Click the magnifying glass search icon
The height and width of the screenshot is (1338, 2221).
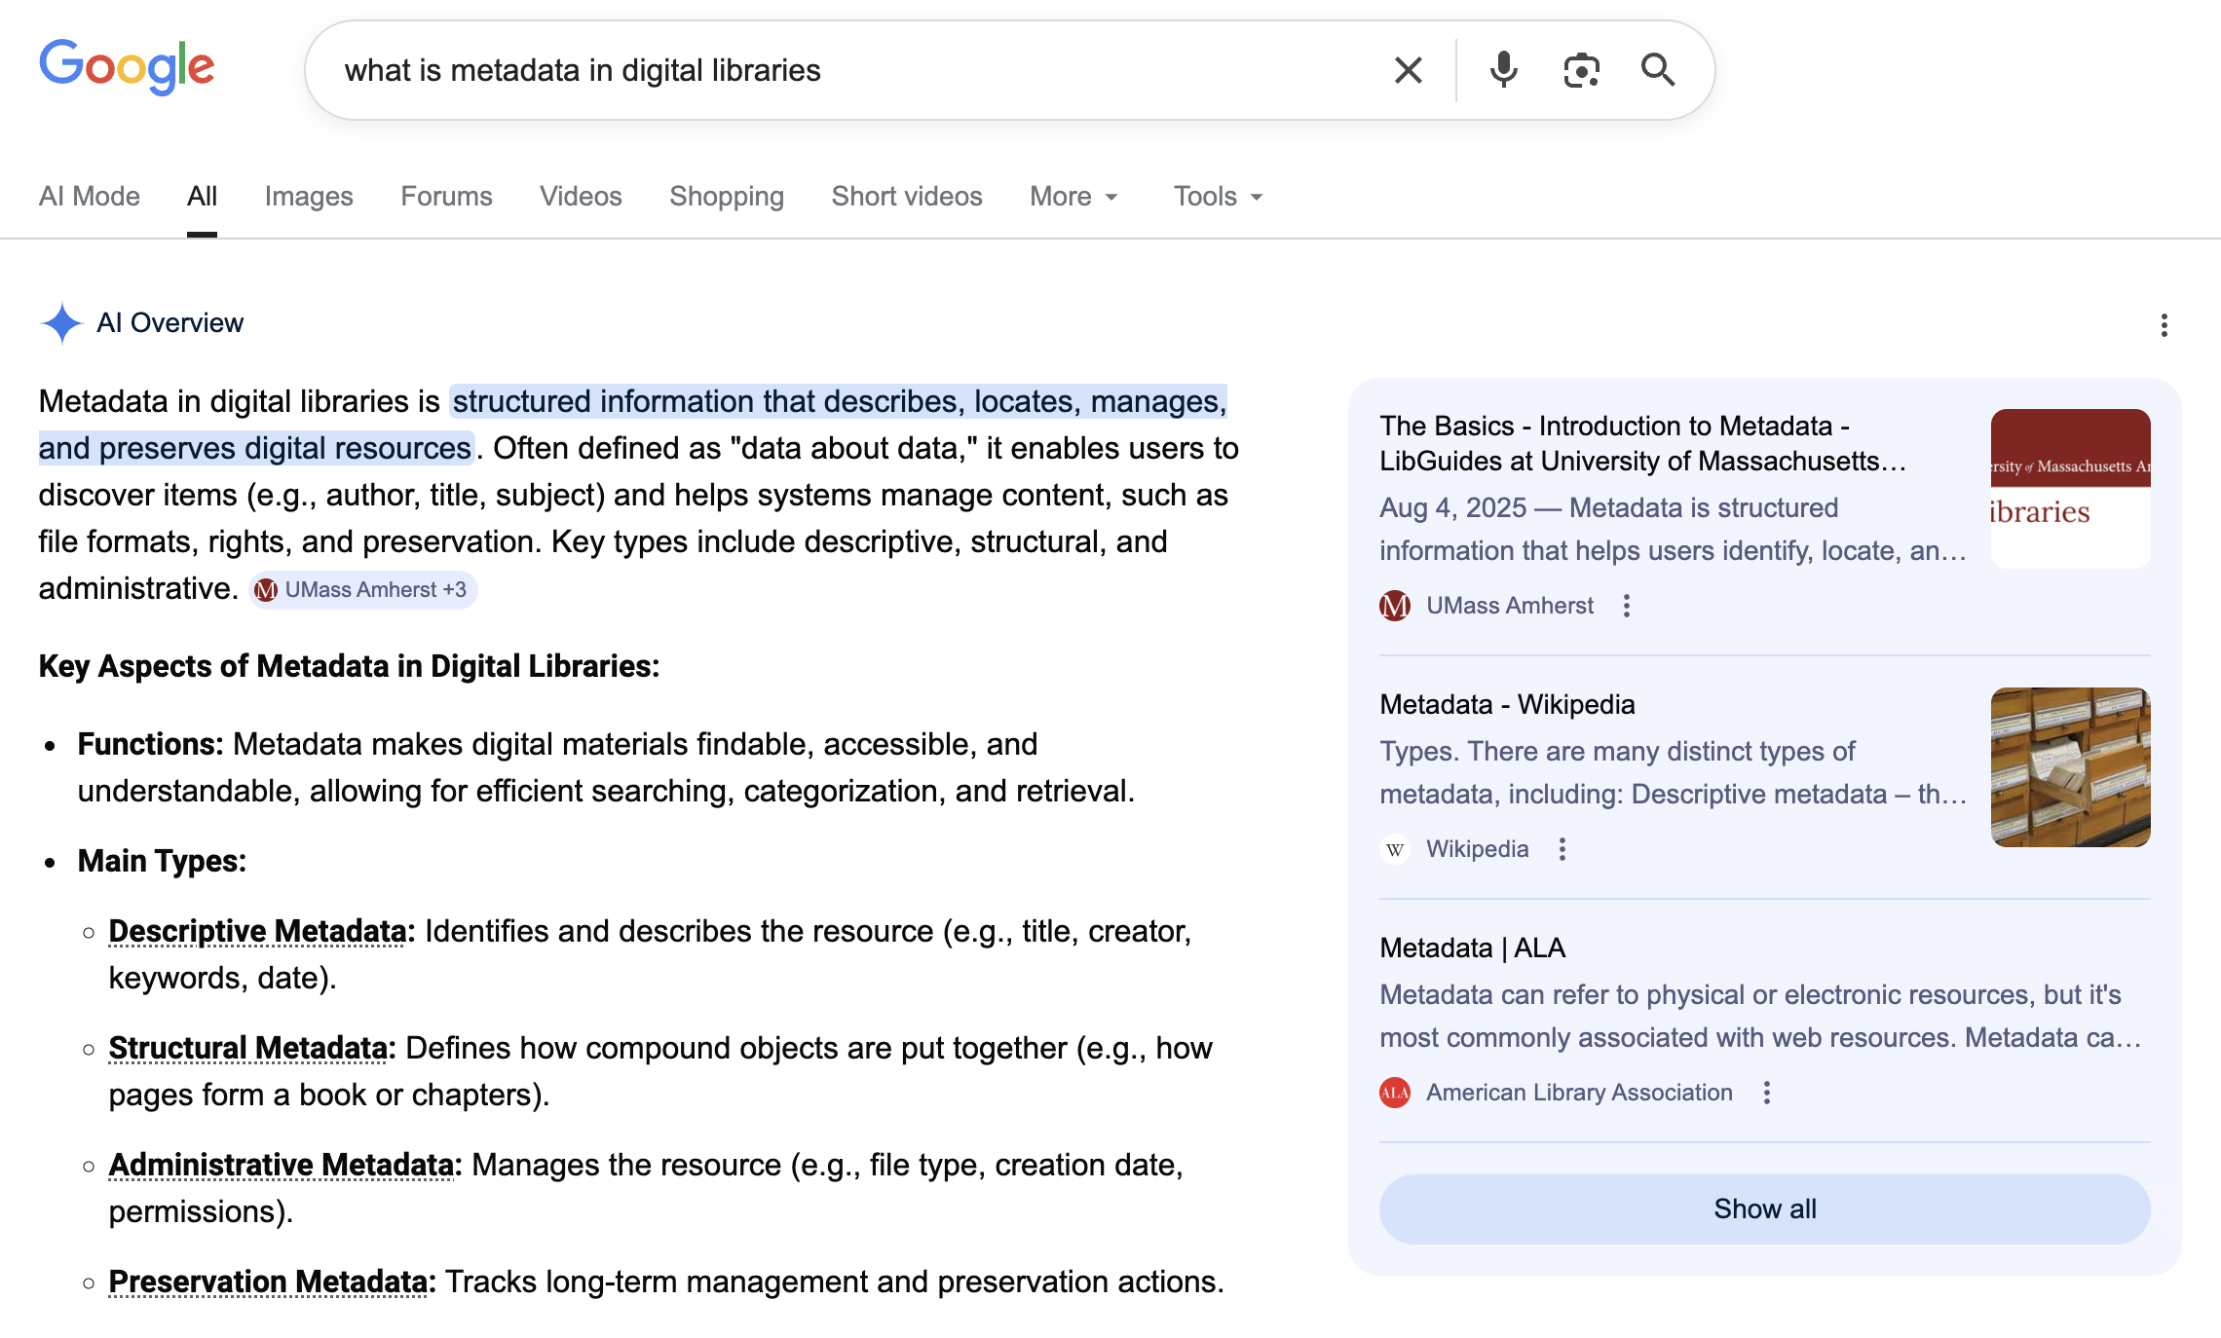pos(1658,70)
